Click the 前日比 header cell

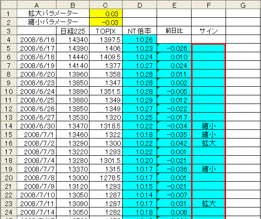point(174,31)
